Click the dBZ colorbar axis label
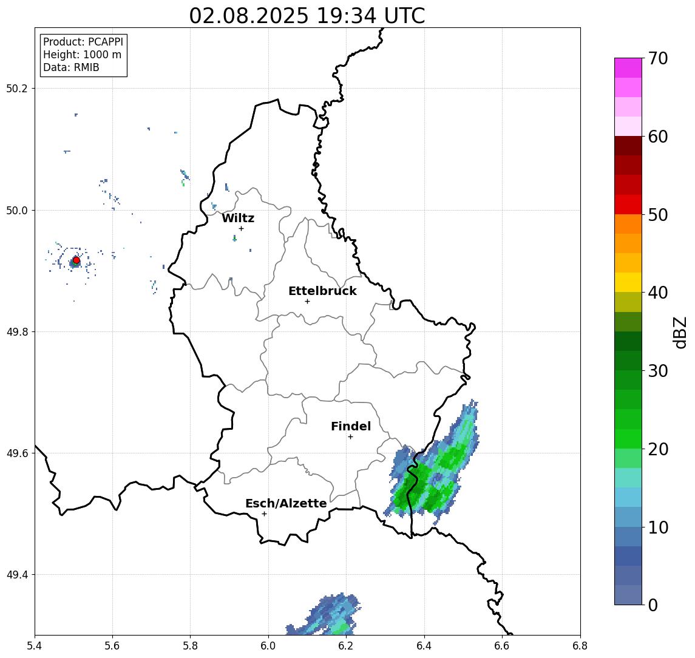The height and width of the screenshot is (658, 695). click(680, 332)
